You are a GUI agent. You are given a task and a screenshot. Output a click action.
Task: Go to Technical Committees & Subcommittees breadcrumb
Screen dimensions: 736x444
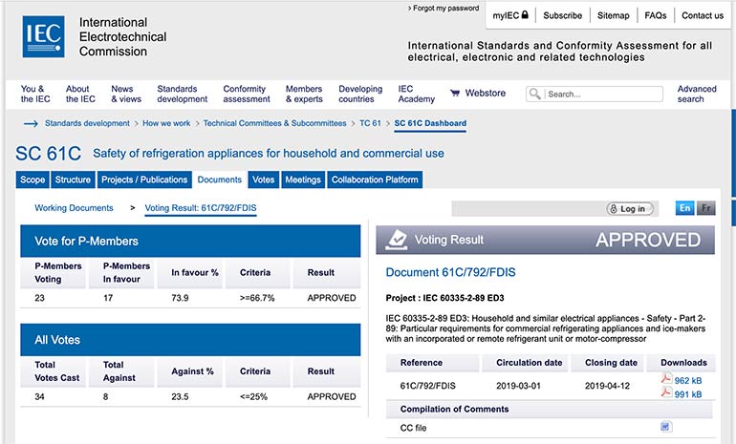[274, 123]
